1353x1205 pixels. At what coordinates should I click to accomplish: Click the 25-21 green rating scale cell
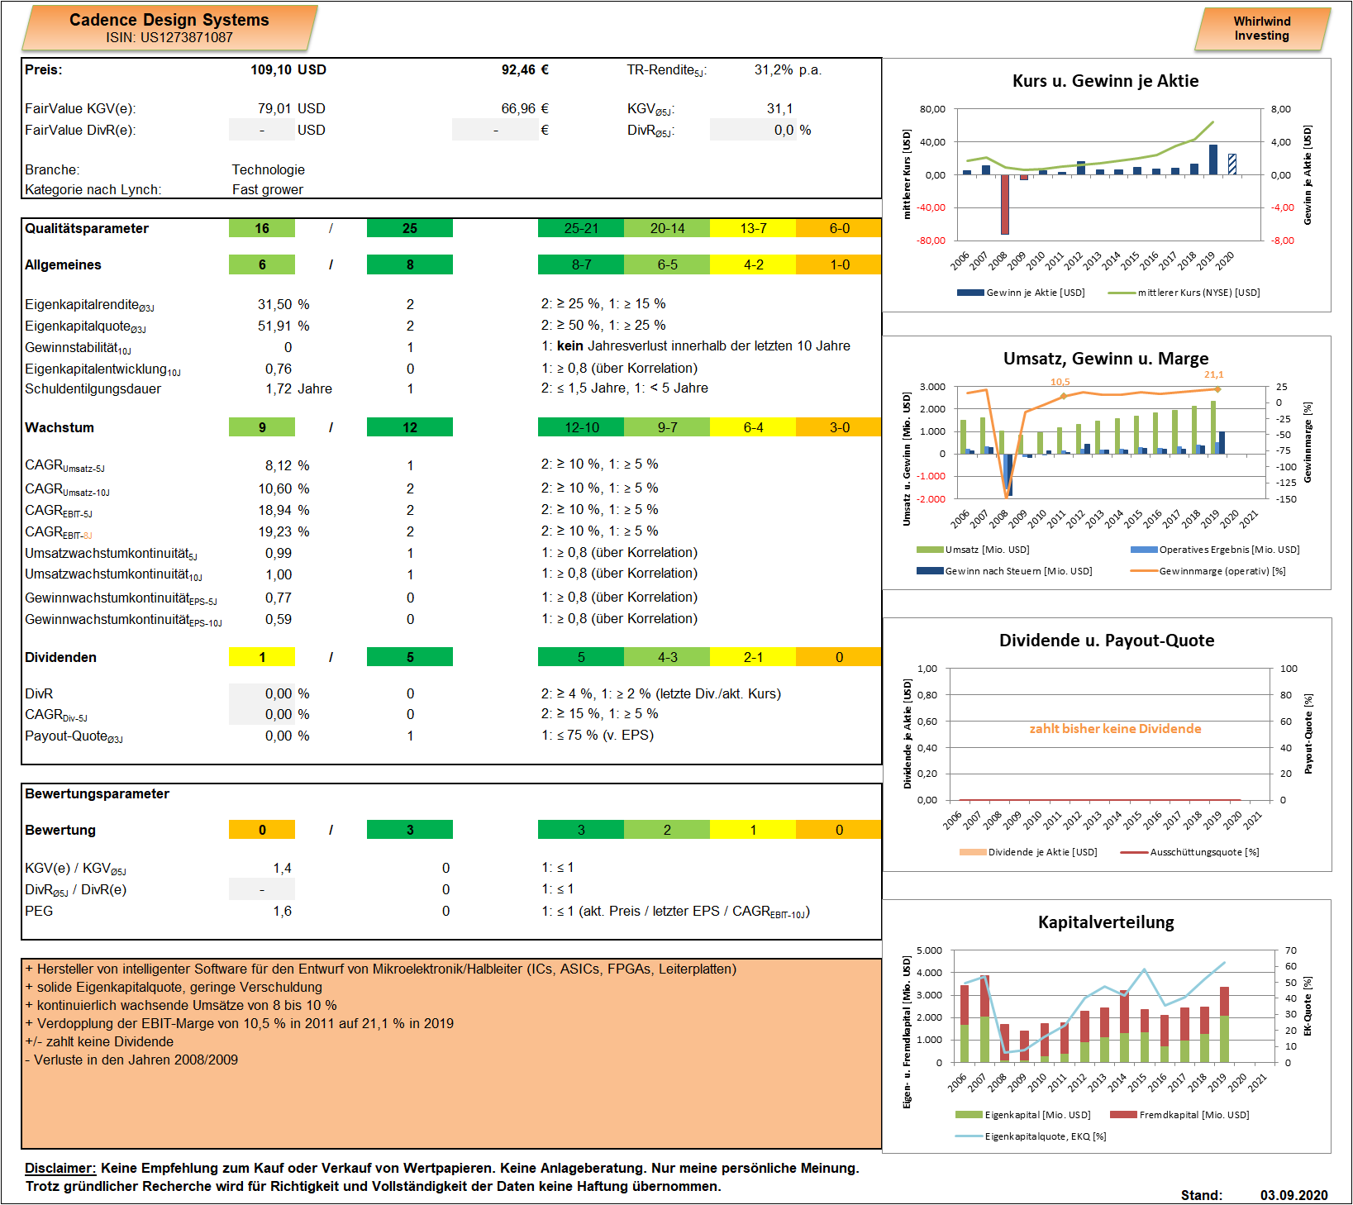click(581, 228)
